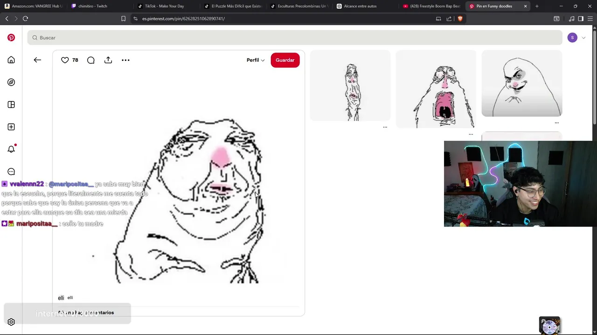Open options under the smirking blob doodle
This screenshot has width=597, height=335.
point(556,123)
